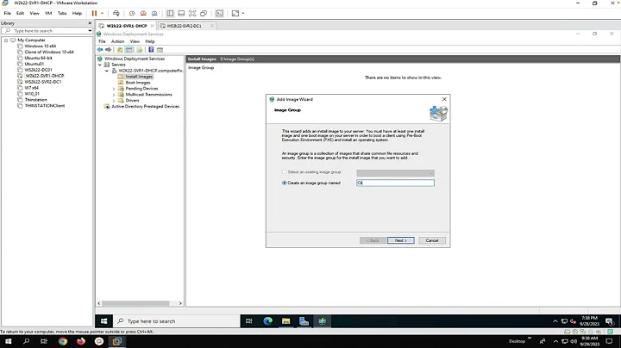Image resolution: width=621 pixels, height=348 pixels.
Task: Click the stretch guest display icon
Action: coord(235,13)
